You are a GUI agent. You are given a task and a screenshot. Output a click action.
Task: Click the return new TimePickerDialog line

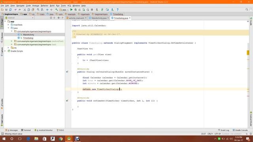coord(102,89)
